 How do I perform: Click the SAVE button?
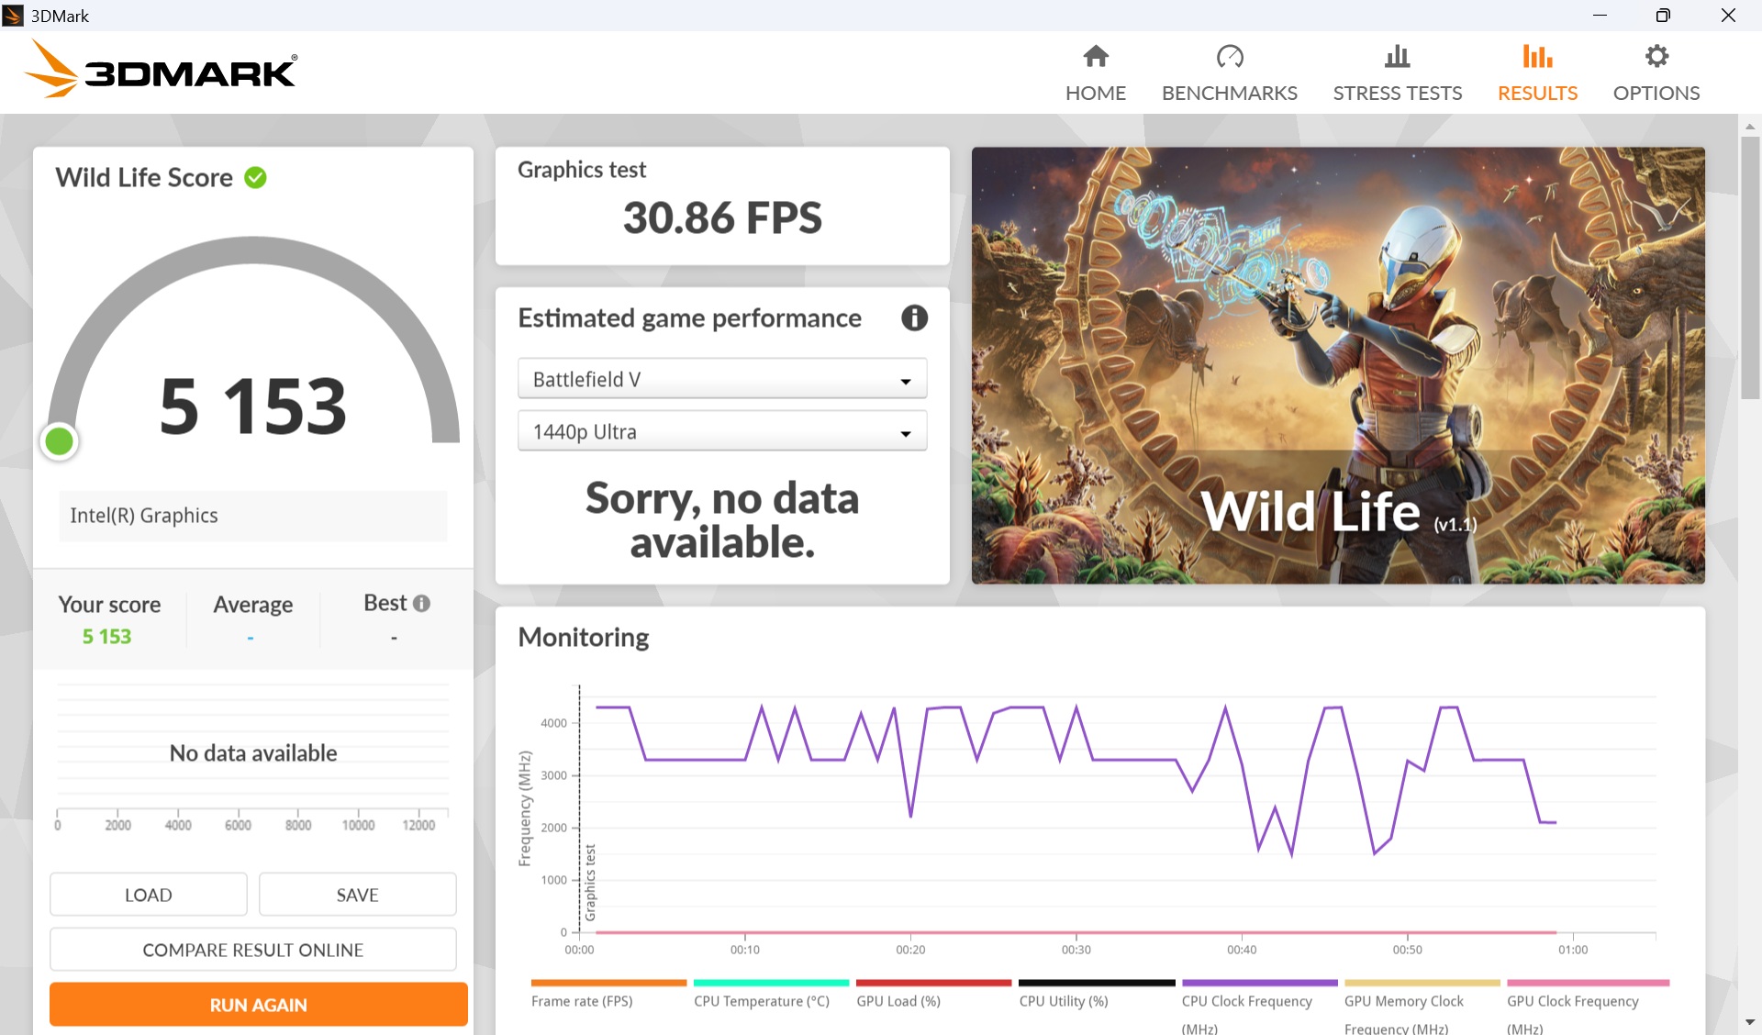[x=357, y=895]
